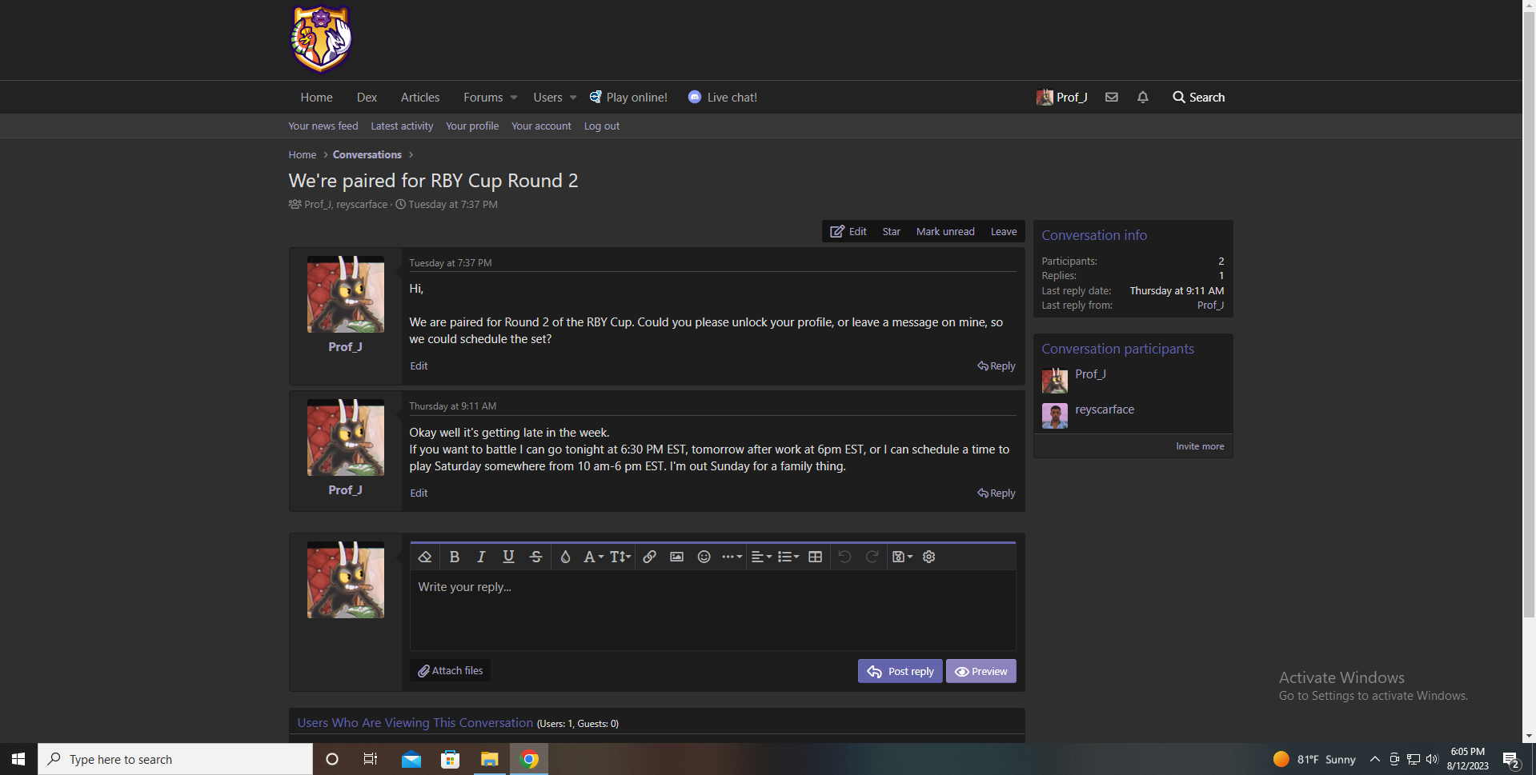
Task: Go to the Dex menu item
Action: (x=367, y=98)
